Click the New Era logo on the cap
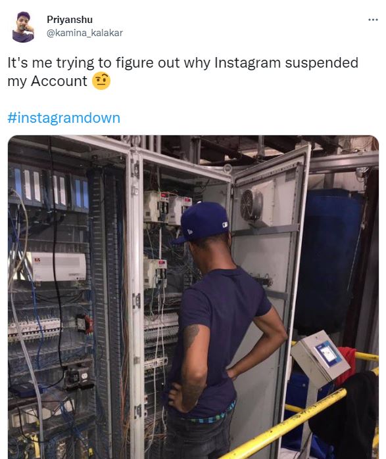This screenshot has height=459, width=386. (x=189, y=232)
